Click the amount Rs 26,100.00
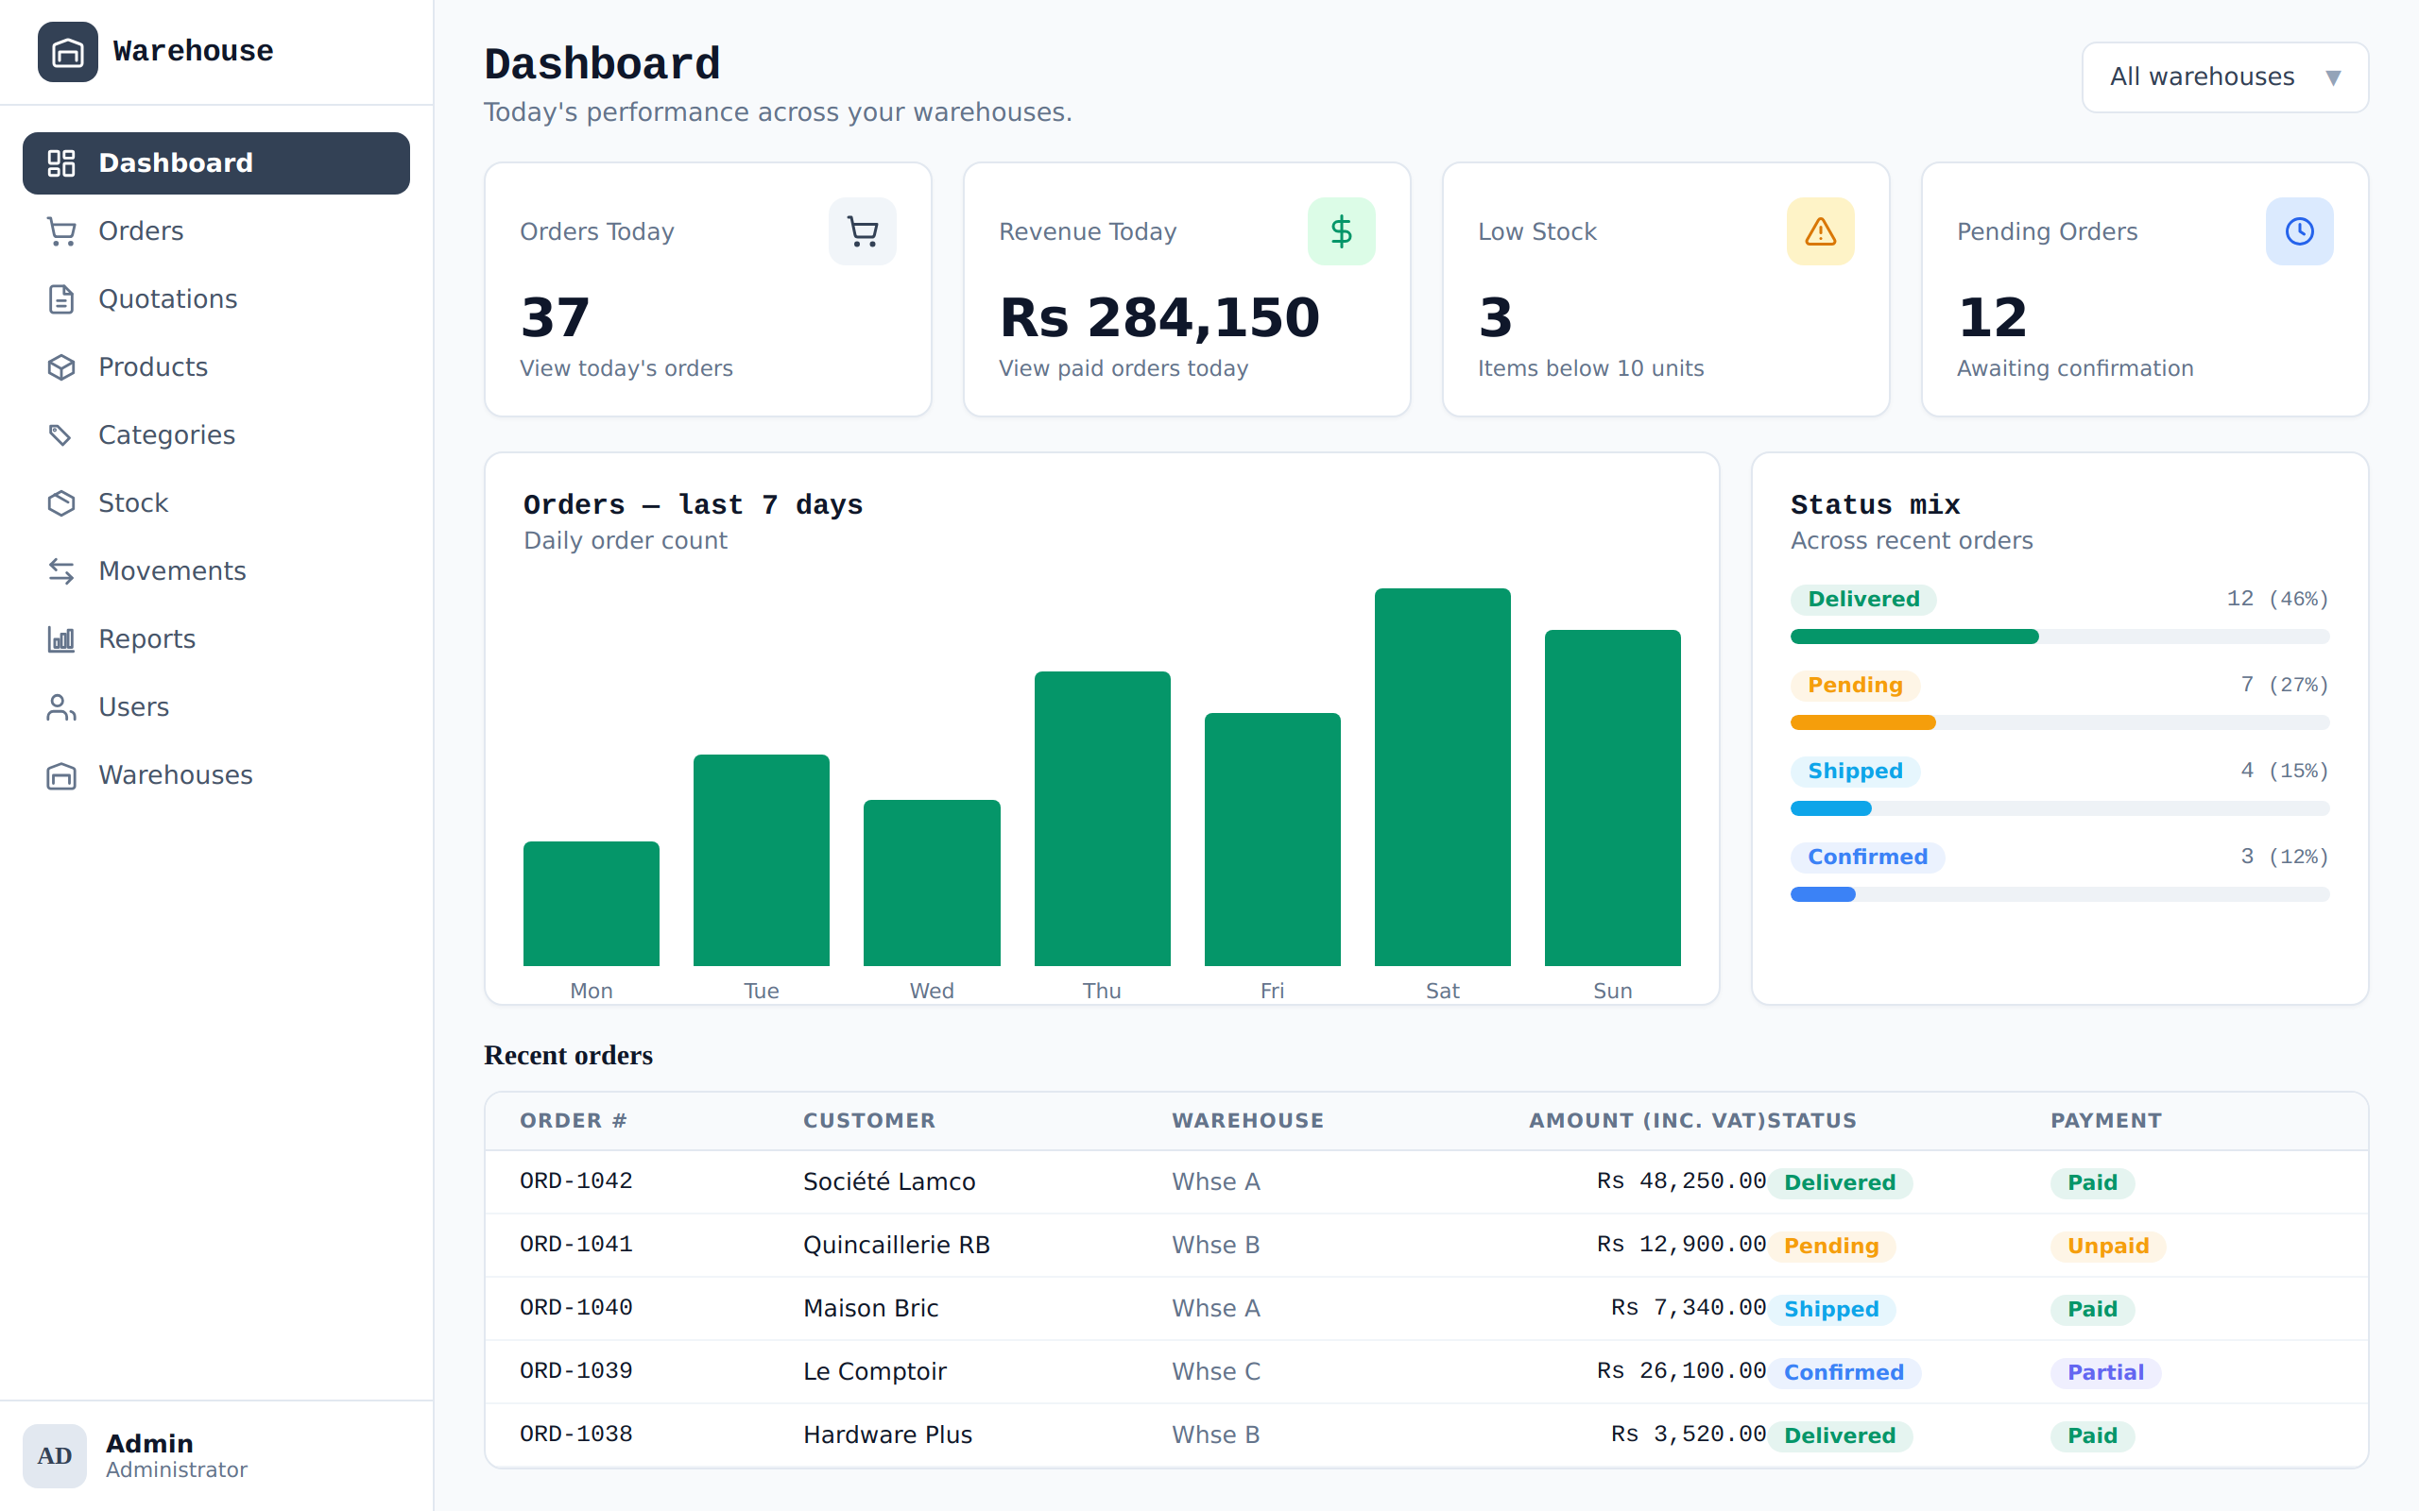2419x1511 pixels. [1681, 1371]
